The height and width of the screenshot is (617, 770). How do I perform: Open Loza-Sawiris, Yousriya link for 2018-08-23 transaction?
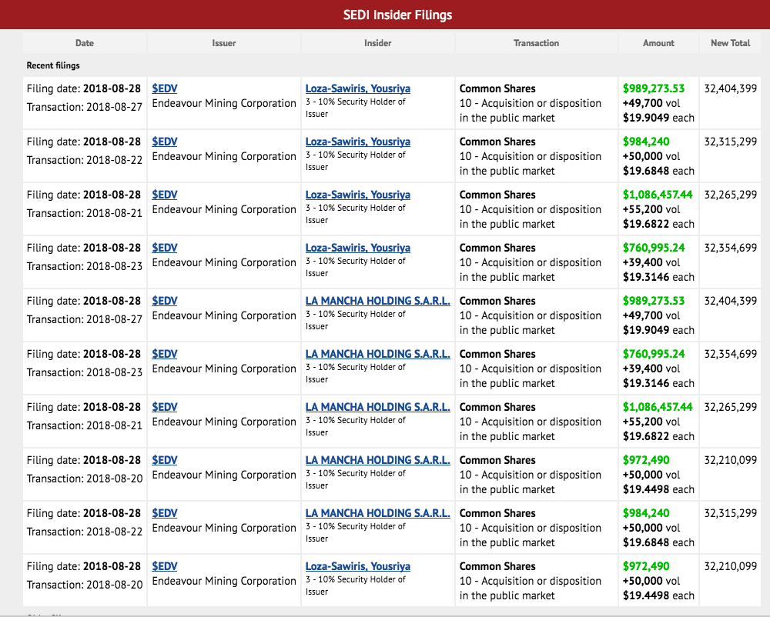[x=358, y=248]
